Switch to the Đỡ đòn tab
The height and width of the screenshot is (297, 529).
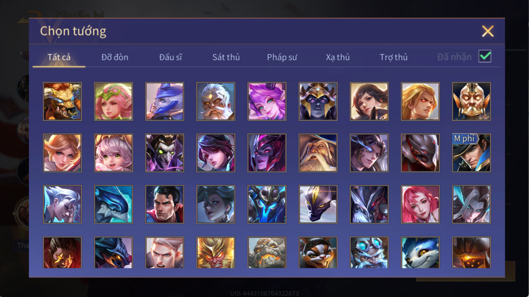tap(115, 57)
